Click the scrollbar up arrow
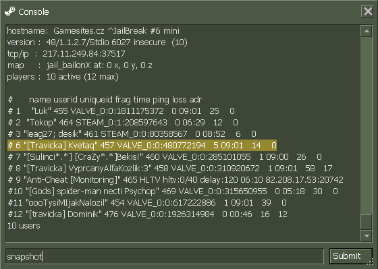 click(367, 31)
